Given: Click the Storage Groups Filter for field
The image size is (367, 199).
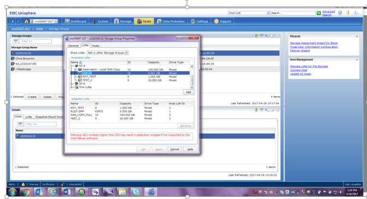Looking at the screenshot, I should 32,41.
